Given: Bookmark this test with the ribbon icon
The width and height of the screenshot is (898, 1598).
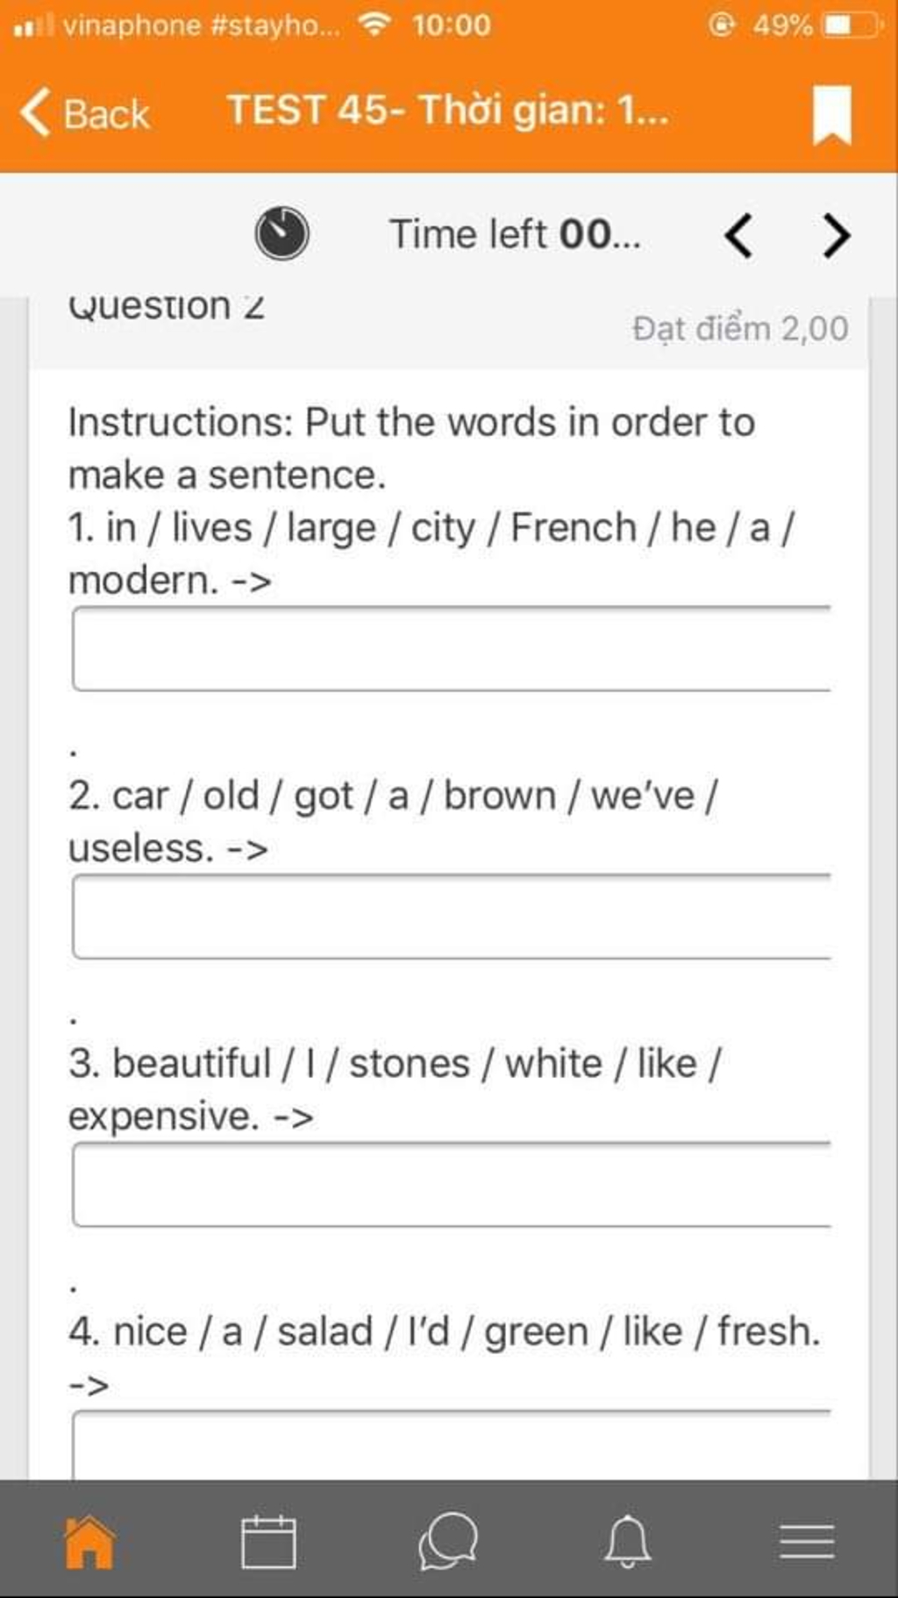Looking at the screenshot, I should (x=831, y=114).
